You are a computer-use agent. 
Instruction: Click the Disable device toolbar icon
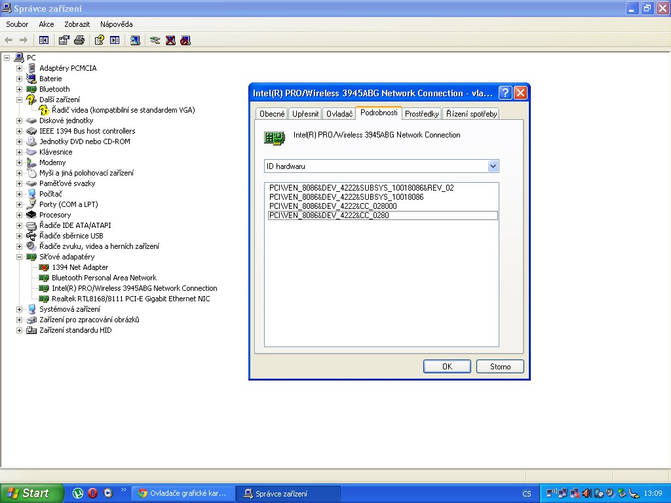pos(185,40)
